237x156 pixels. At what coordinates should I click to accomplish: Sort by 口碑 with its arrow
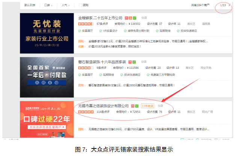coord(48,5)
